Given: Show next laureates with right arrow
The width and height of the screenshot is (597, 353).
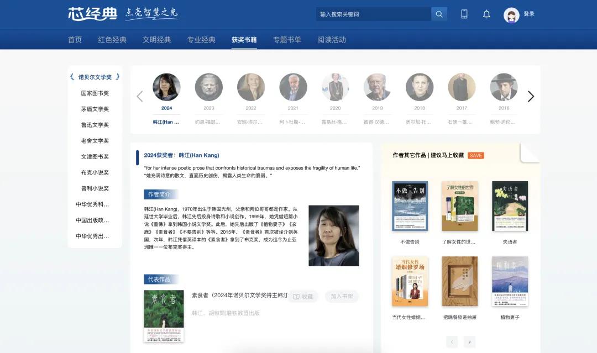Looking at the screenshot, I should pos(531,96).
